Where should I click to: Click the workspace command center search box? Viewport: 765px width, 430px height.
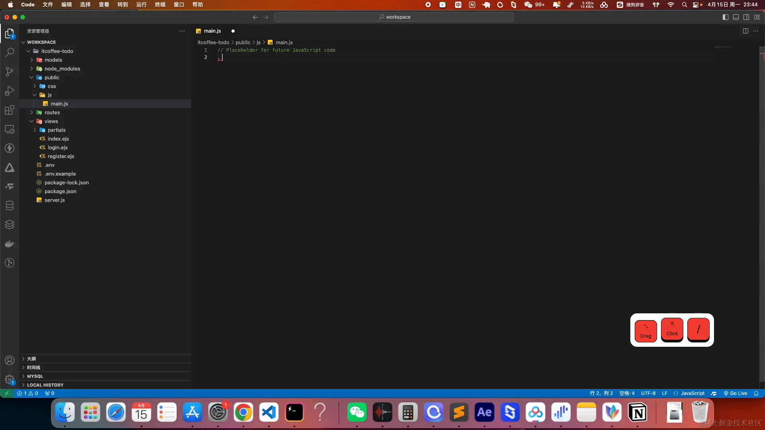(x=394, y=17)
